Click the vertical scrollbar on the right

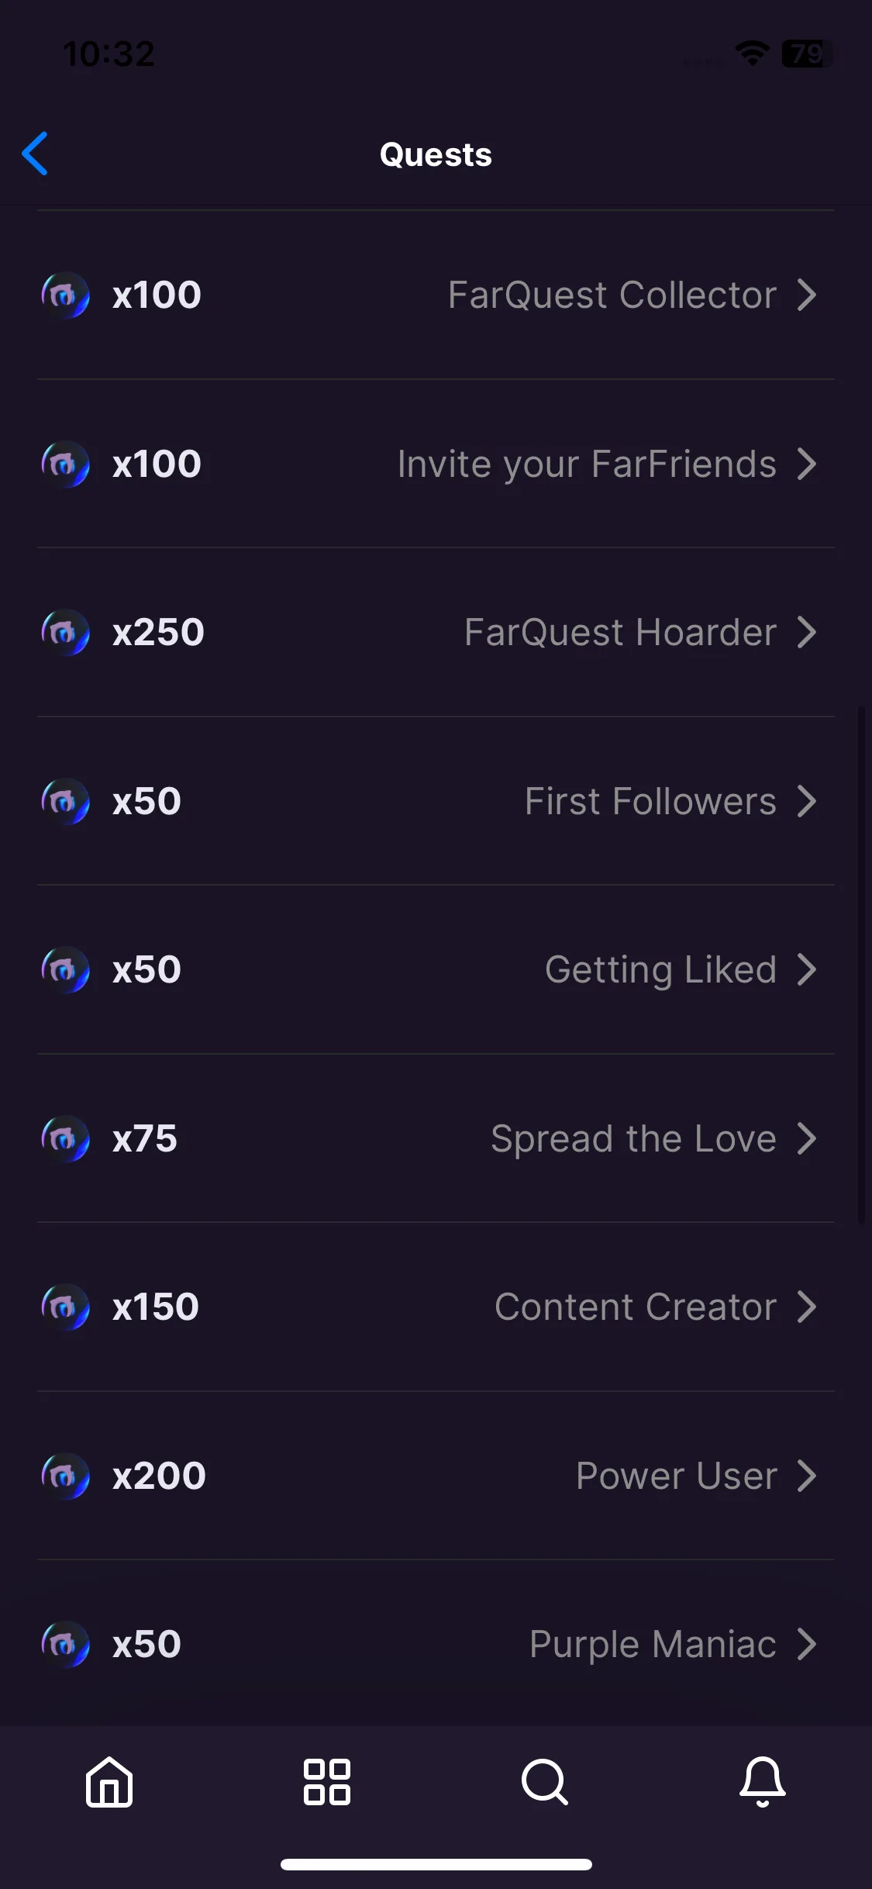[x=861, y=965]
